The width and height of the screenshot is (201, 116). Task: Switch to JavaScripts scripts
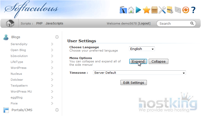pyautogui.click(x=54, y=23)
